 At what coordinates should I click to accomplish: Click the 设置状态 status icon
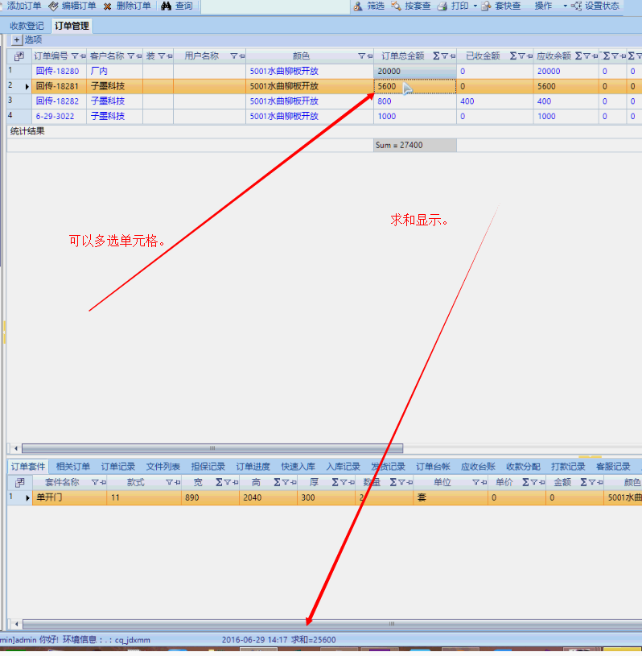click(576, 6)
